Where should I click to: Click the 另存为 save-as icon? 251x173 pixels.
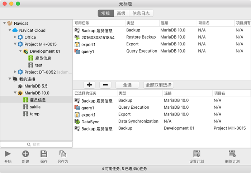63,154
